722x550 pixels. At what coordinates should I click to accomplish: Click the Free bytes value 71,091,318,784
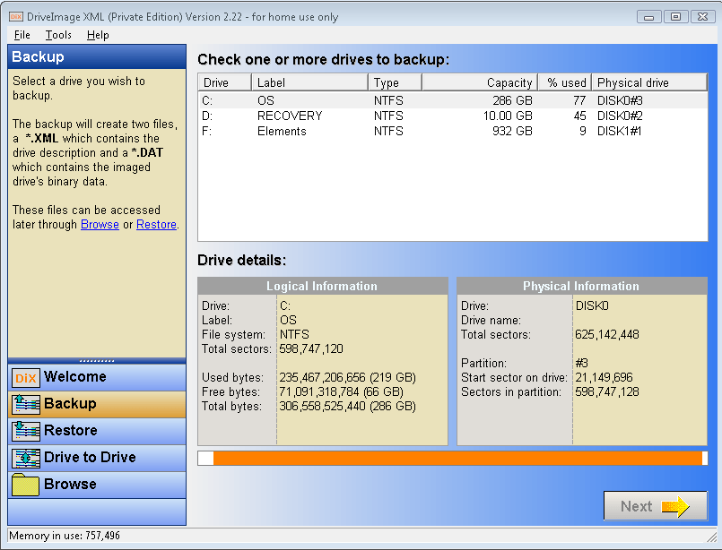click(341, 391)
